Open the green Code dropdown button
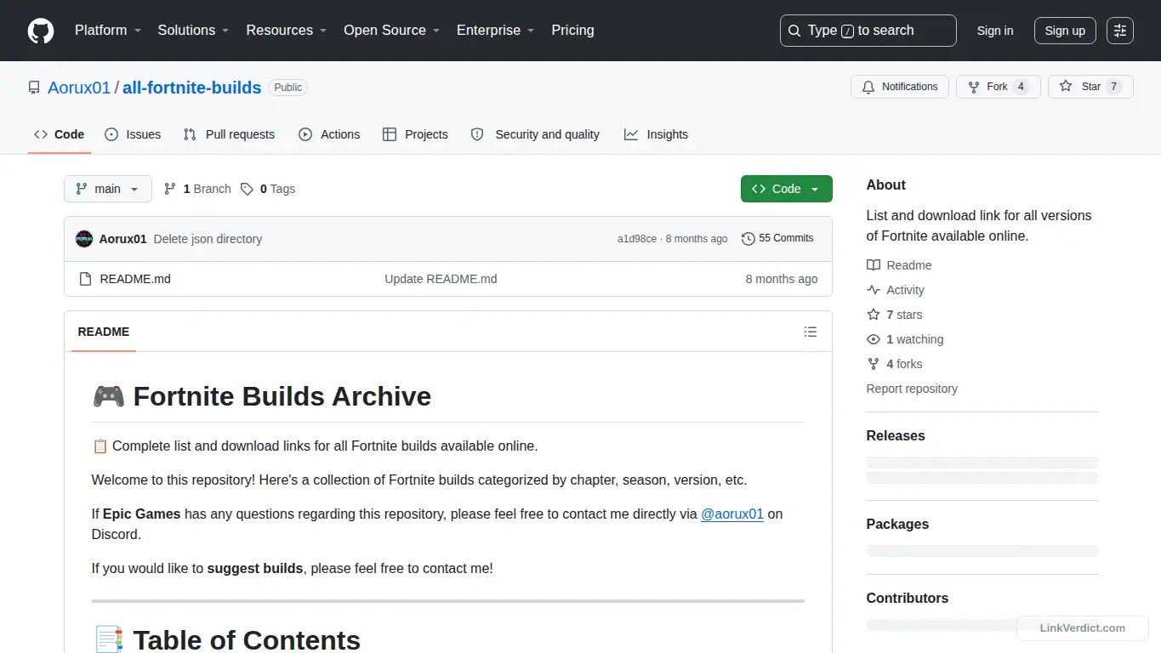 click(786, 189)
